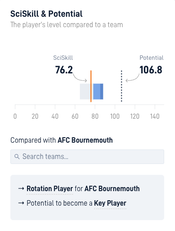Click the light blue team range bar
The image size is (175, 231).
pos(97,91)
